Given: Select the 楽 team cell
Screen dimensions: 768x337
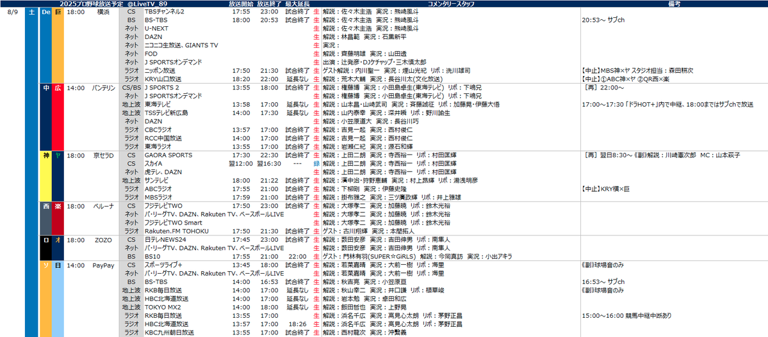Looking at the screenshot, I should pos(58,206).
